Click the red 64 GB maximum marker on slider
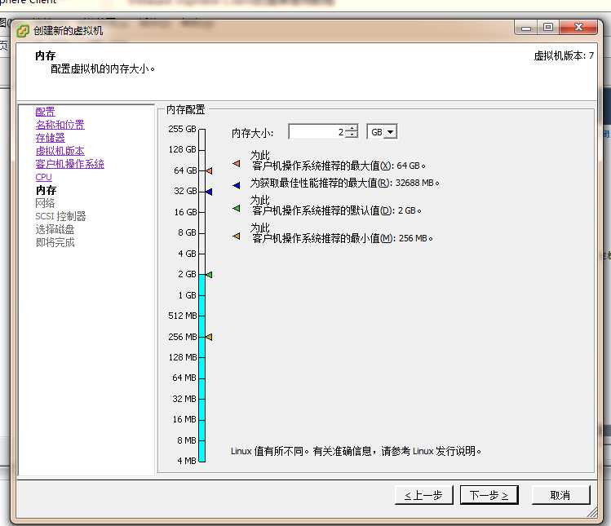This screenshot has width=611, height=526. point(209,170)
